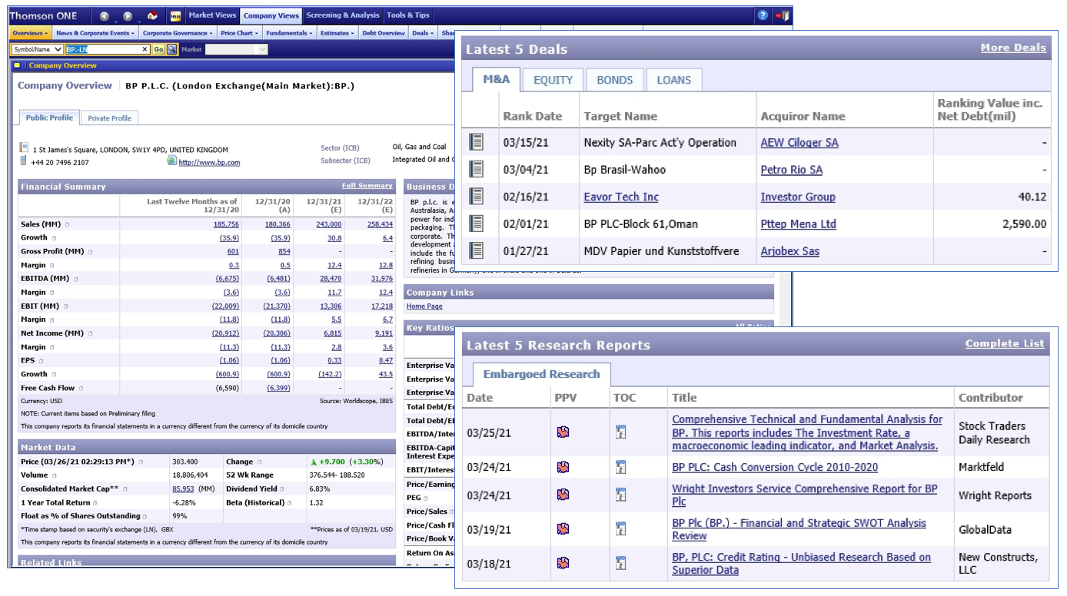Click inside the BP.-LN symbol input field
The image size is (1067, 596).
[x=104, y=49]
